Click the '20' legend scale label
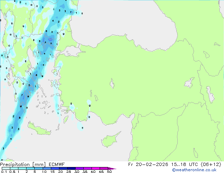The height and width of the screenshot is (173, 224). click(60, 172)
